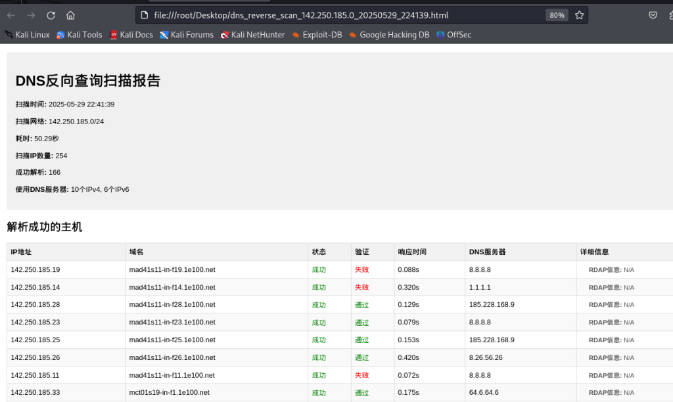Click the browser forward arrow
Screen dimensions: 673x402
tap(30, 15)
